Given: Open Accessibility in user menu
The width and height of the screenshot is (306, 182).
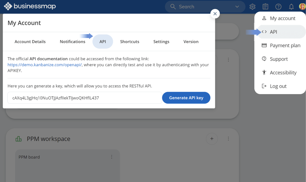Looking at the screenshot, I should pyautogui.click(x=283, y=72).
